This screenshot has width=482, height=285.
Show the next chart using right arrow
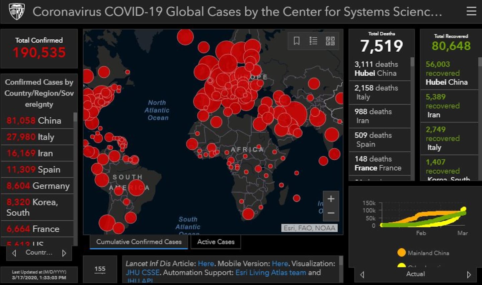[x=469, y=275]
